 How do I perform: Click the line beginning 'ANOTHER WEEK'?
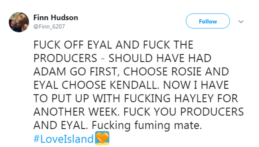[x=138, y=112]
